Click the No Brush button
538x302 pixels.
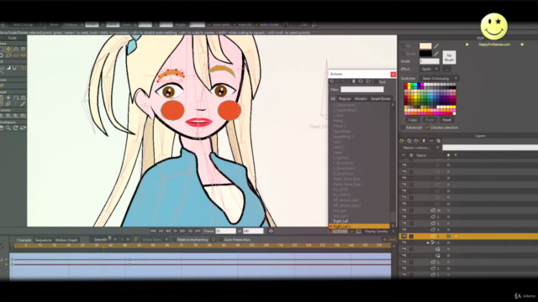[x=449, y=57]
